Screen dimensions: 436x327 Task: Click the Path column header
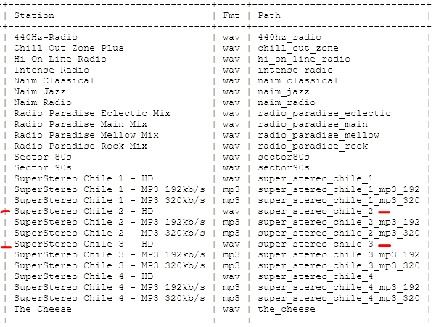tap(269, 15)
